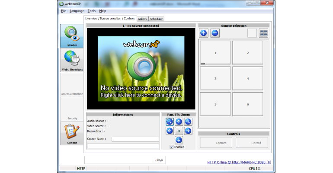333x173 pixels.
Task: Open the Options section in sidebar
Action: pyautogui.click(x=72, y=133)
